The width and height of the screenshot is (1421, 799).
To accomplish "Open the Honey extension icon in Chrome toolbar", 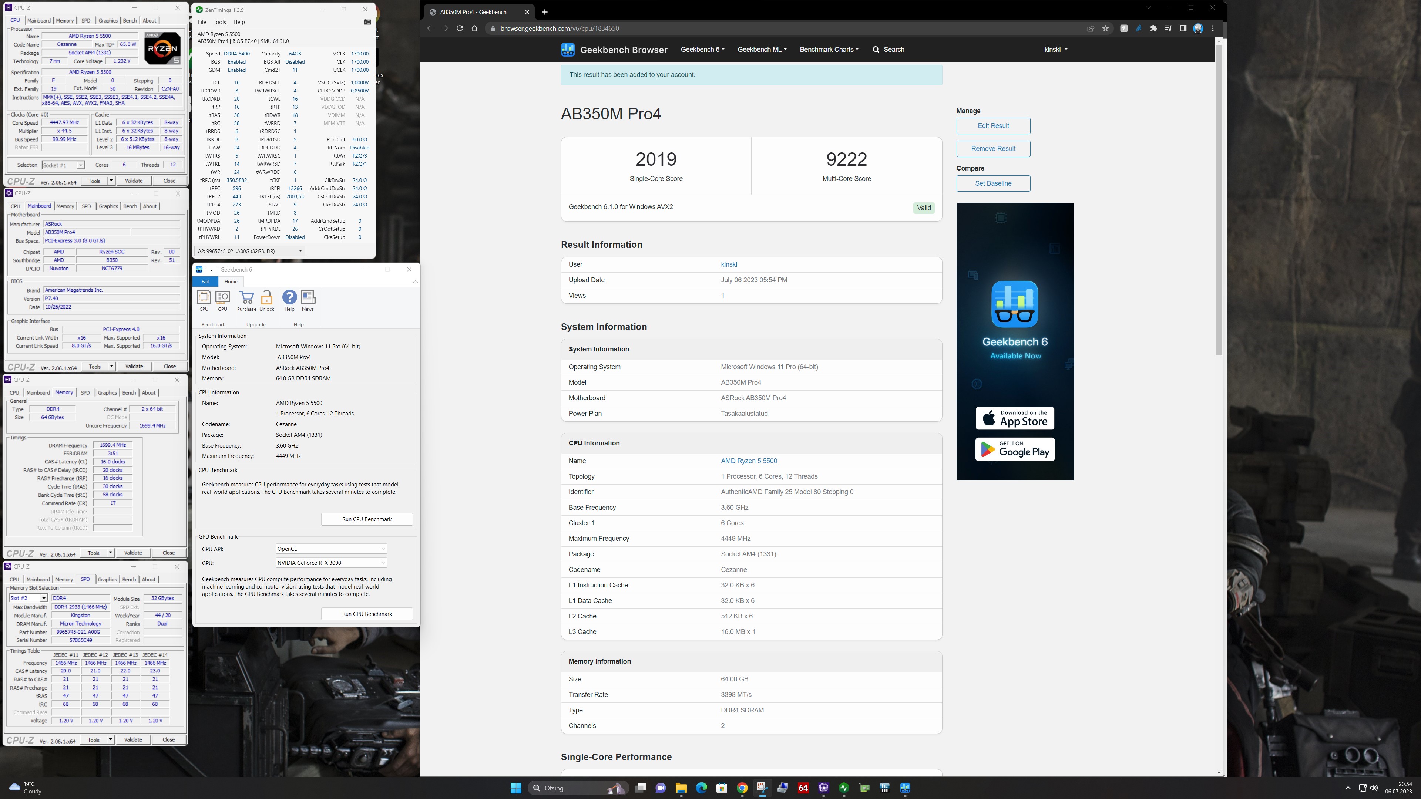I will 1124,29.
